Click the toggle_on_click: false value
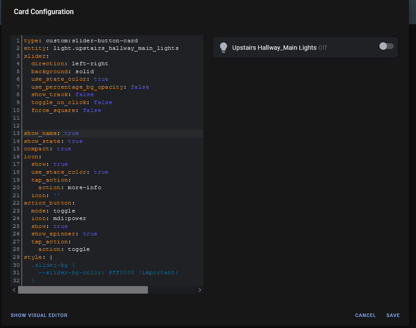 (103, 102)
